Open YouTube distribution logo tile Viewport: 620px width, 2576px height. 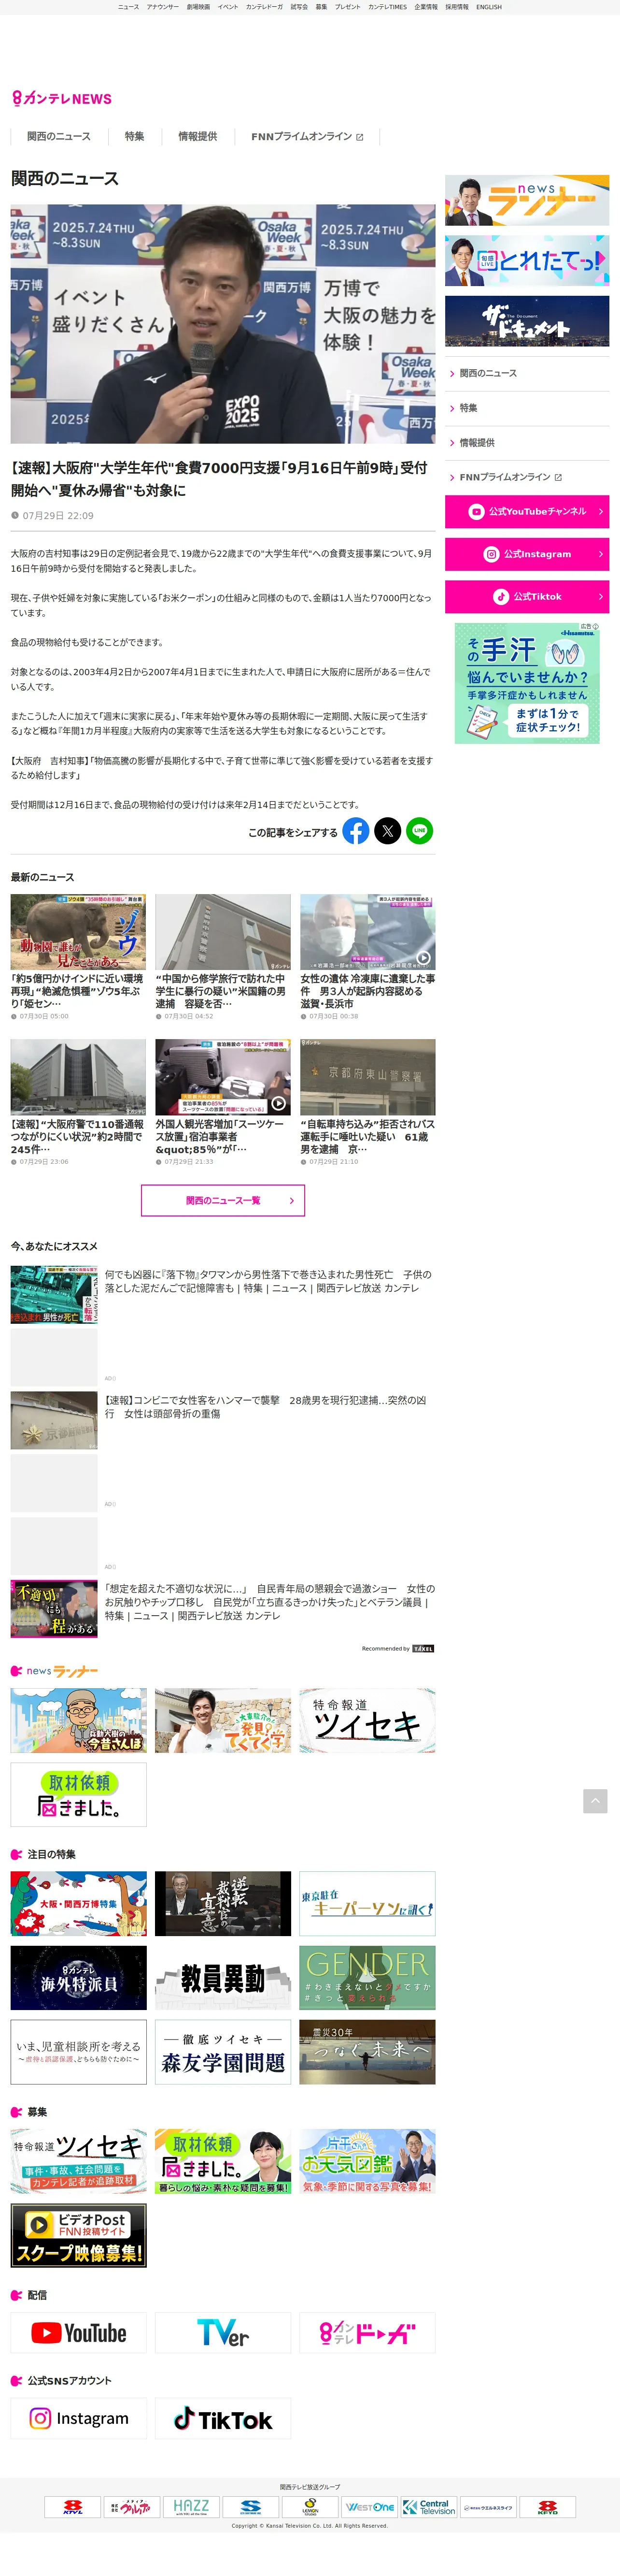coord(78,2333)
